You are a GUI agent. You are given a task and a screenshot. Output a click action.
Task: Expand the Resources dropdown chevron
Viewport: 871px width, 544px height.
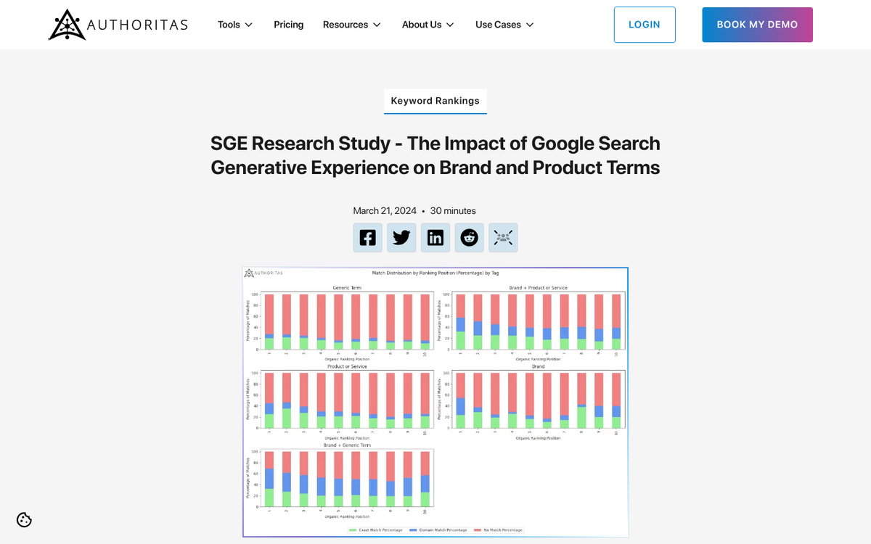378,24
